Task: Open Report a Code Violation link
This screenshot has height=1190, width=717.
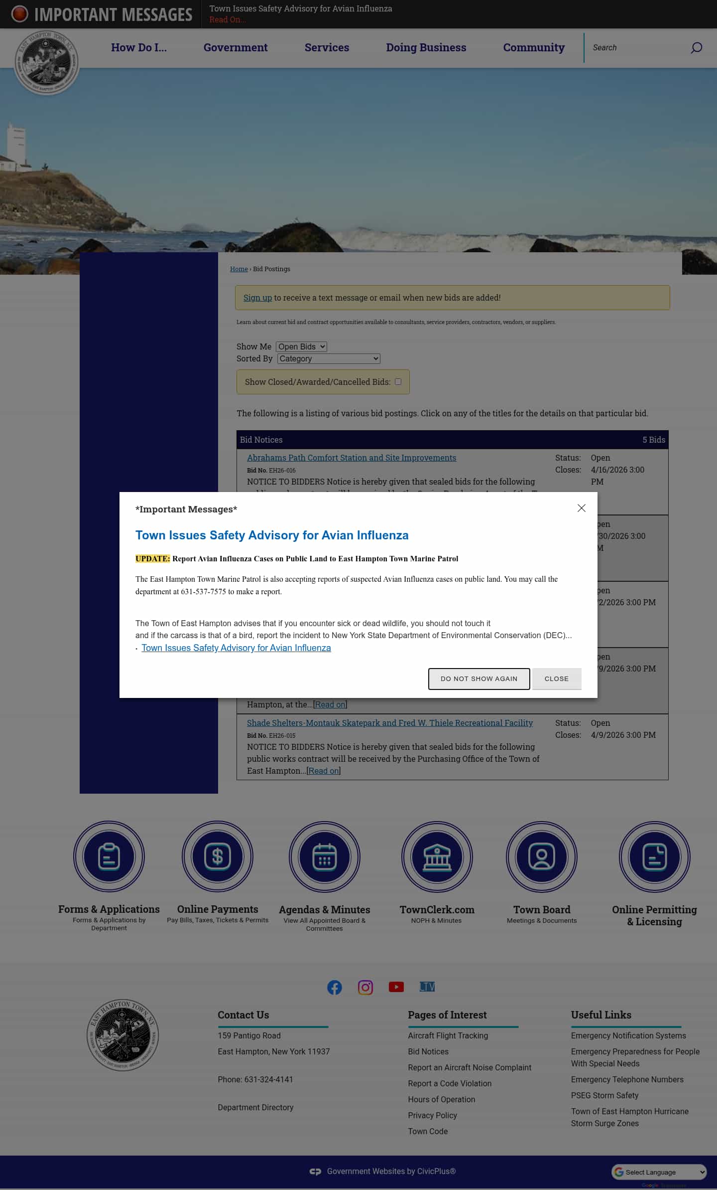Action: click(x=450, y=1083)
